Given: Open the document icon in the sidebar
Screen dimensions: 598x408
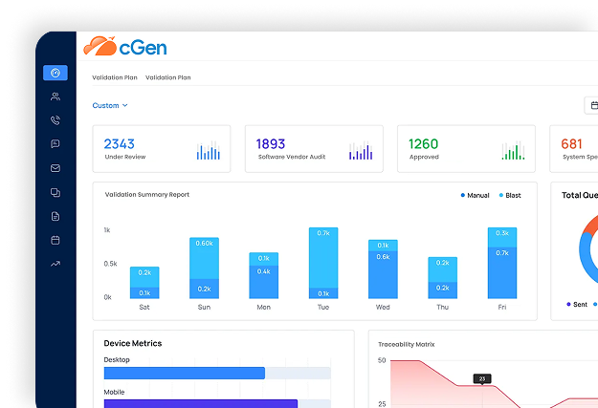Looking at the screenshot, I should pyautogui.click(x=55, y=216).
